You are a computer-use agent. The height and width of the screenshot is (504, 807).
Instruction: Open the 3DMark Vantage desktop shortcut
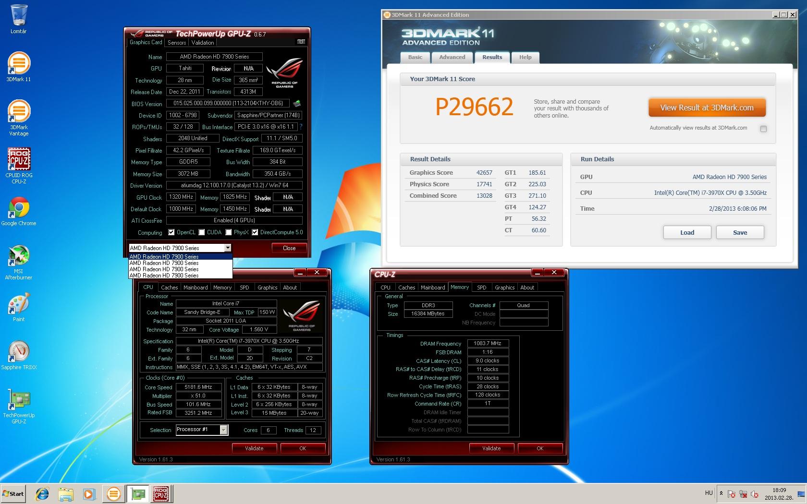[19, 118]
